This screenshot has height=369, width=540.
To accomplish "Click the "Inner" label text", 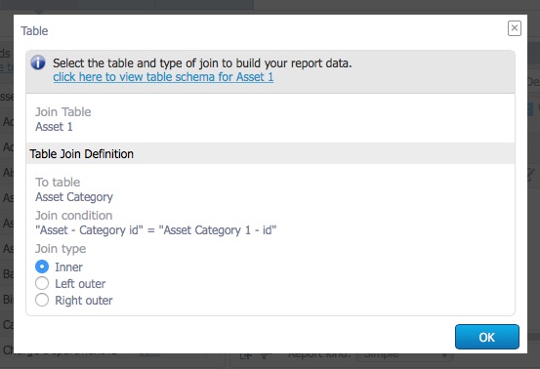I will pyautogui.click(x=68, y=267).
